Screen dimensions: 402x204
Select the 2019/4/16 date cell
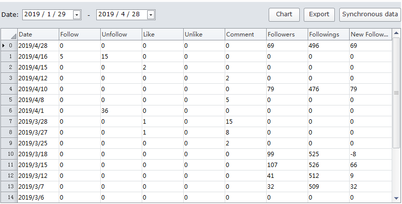(x=38, y=56)
